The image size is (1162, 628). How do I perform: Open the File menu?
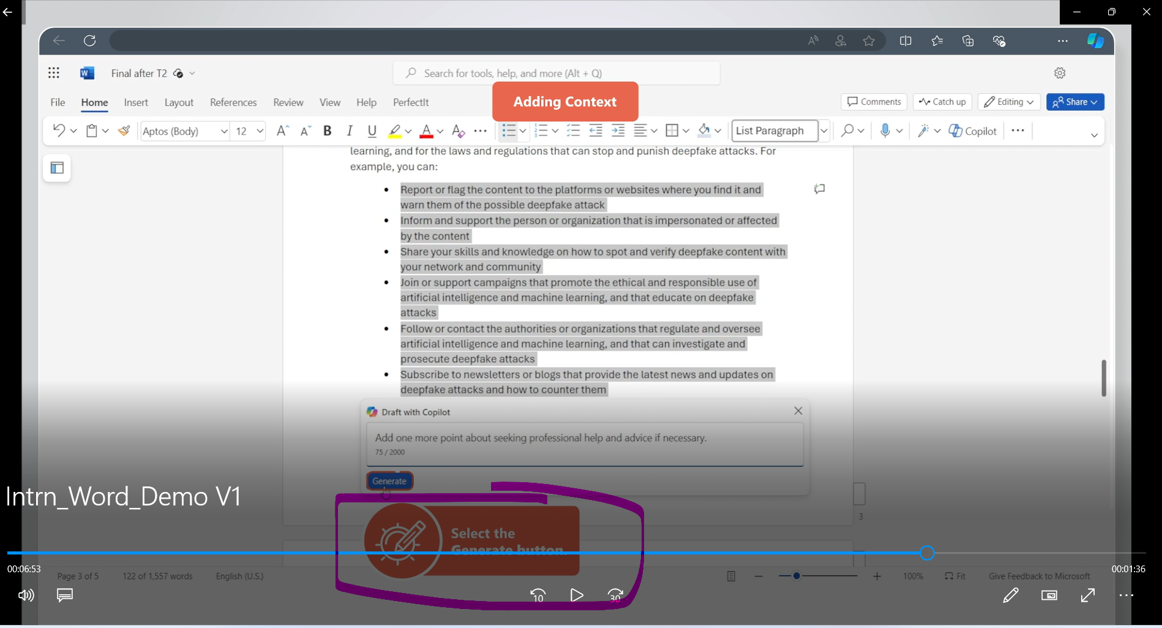click(58, 102)
